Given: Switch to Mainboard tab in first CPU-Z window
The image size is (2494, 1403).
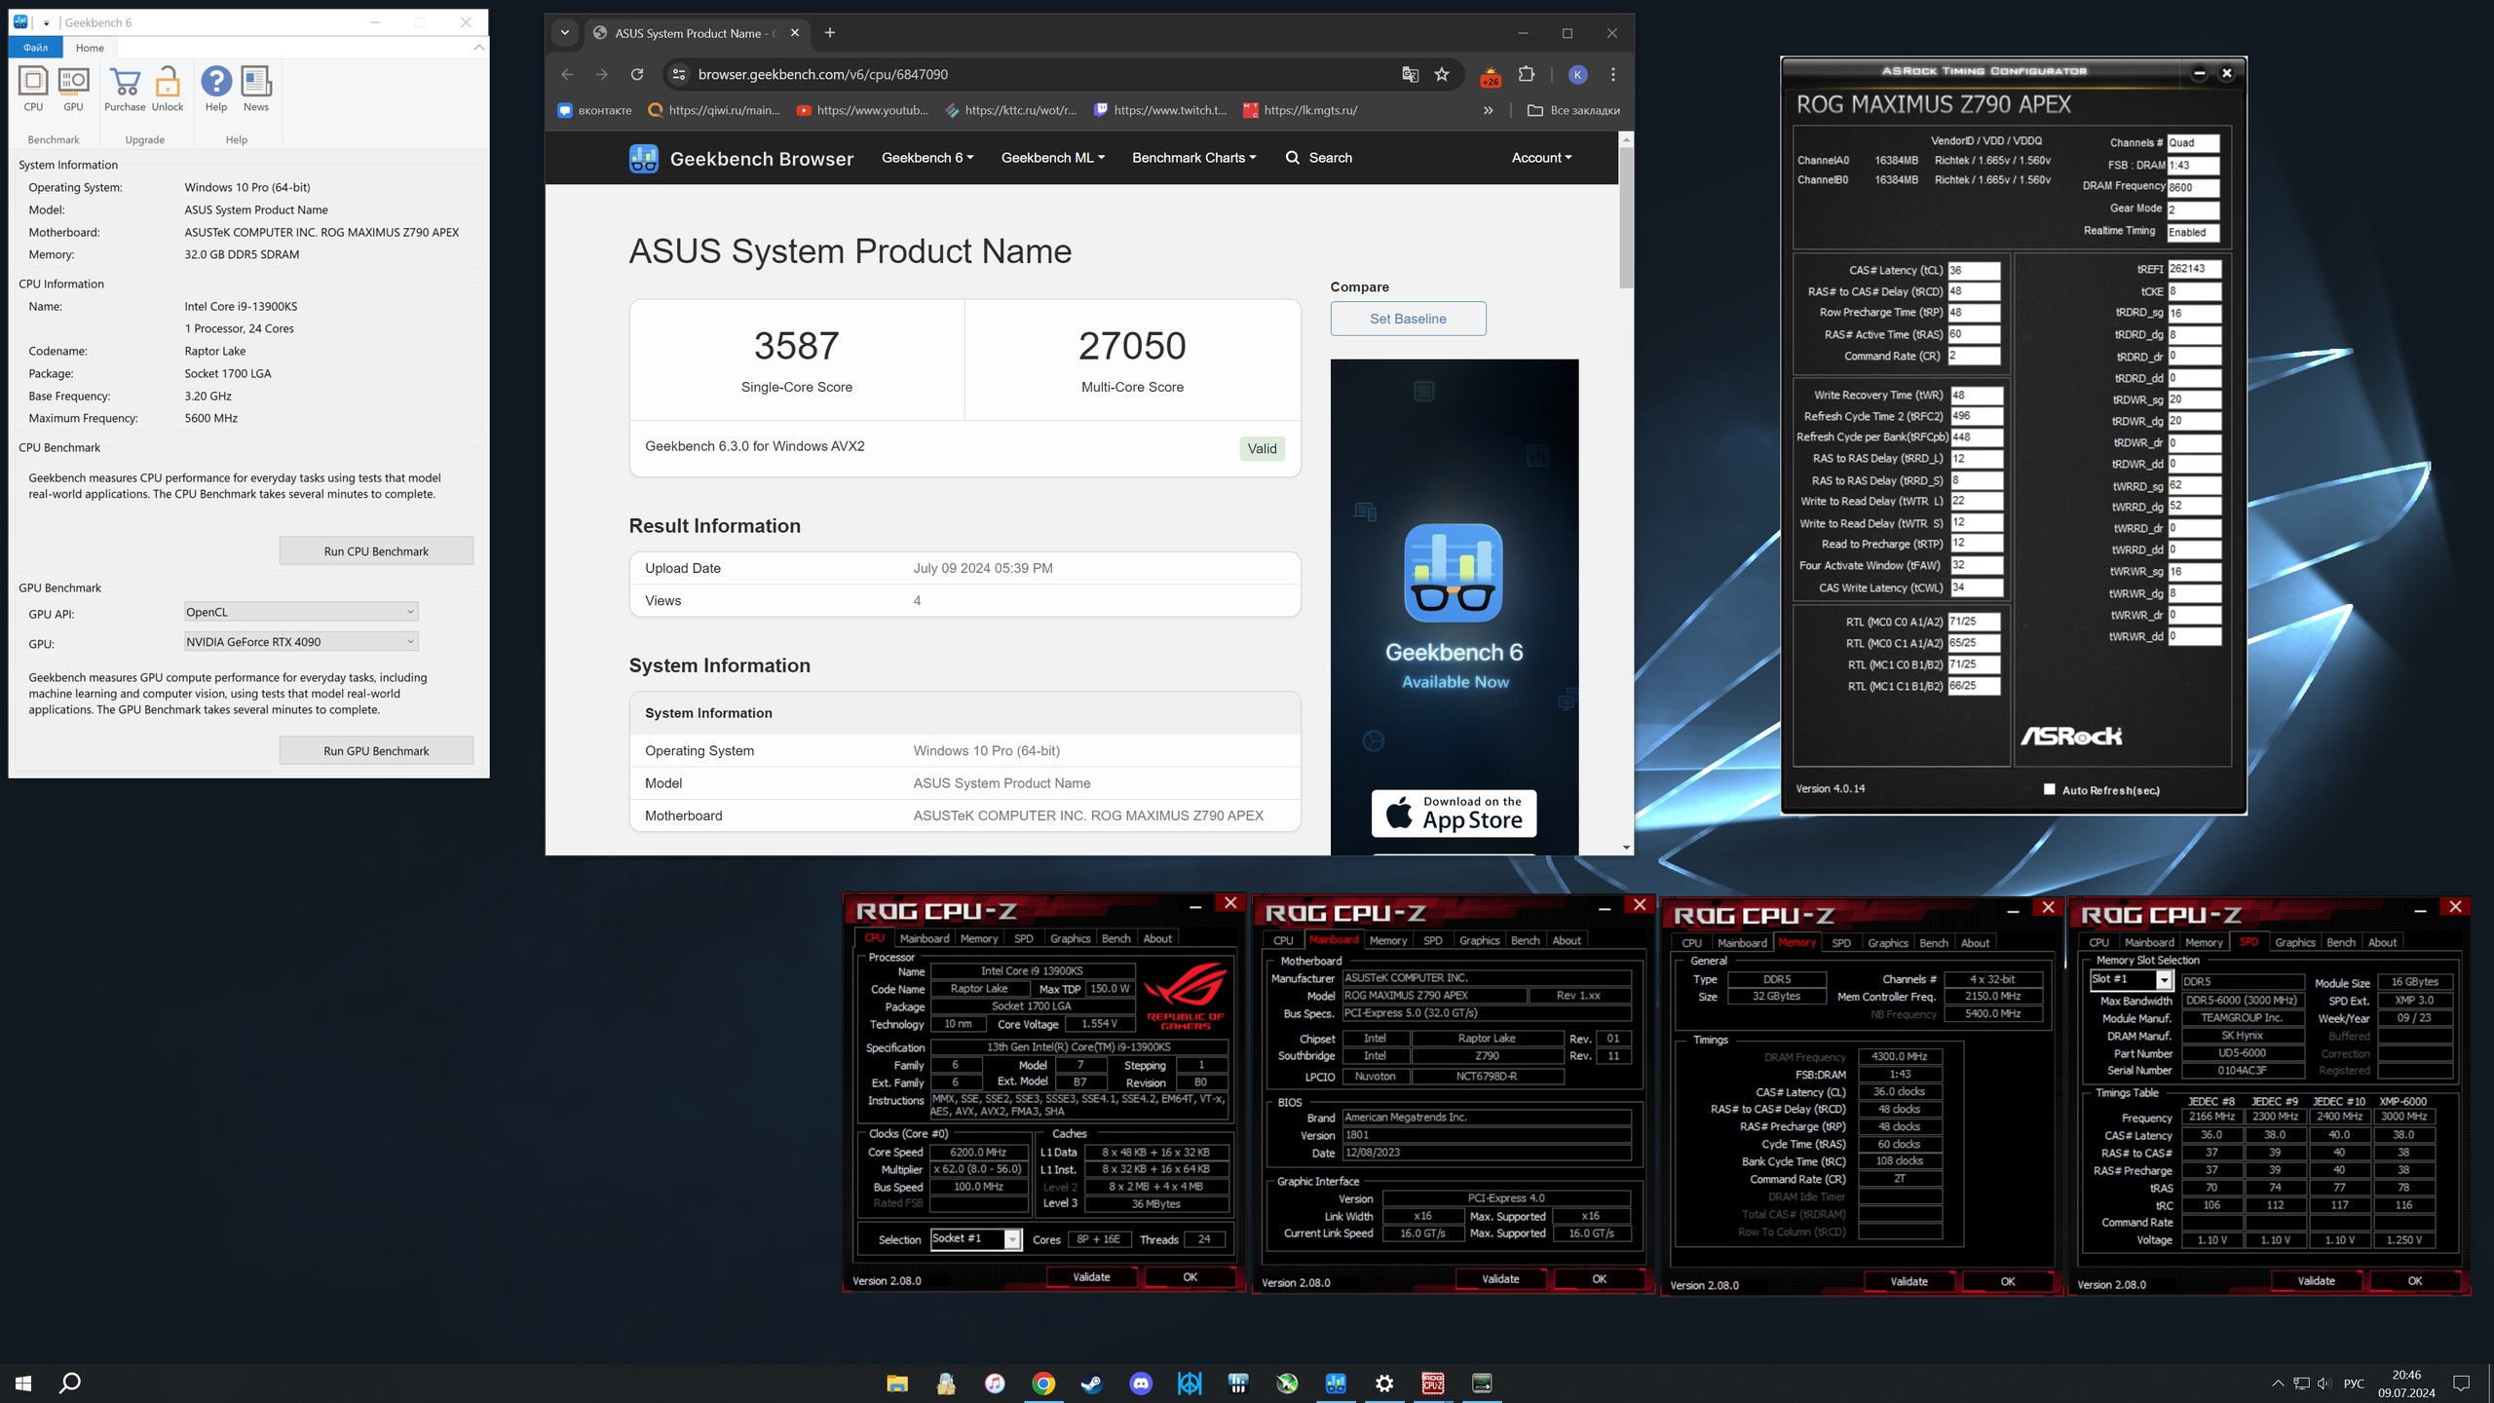Looking at the screenshot, I should click(924, 938).
